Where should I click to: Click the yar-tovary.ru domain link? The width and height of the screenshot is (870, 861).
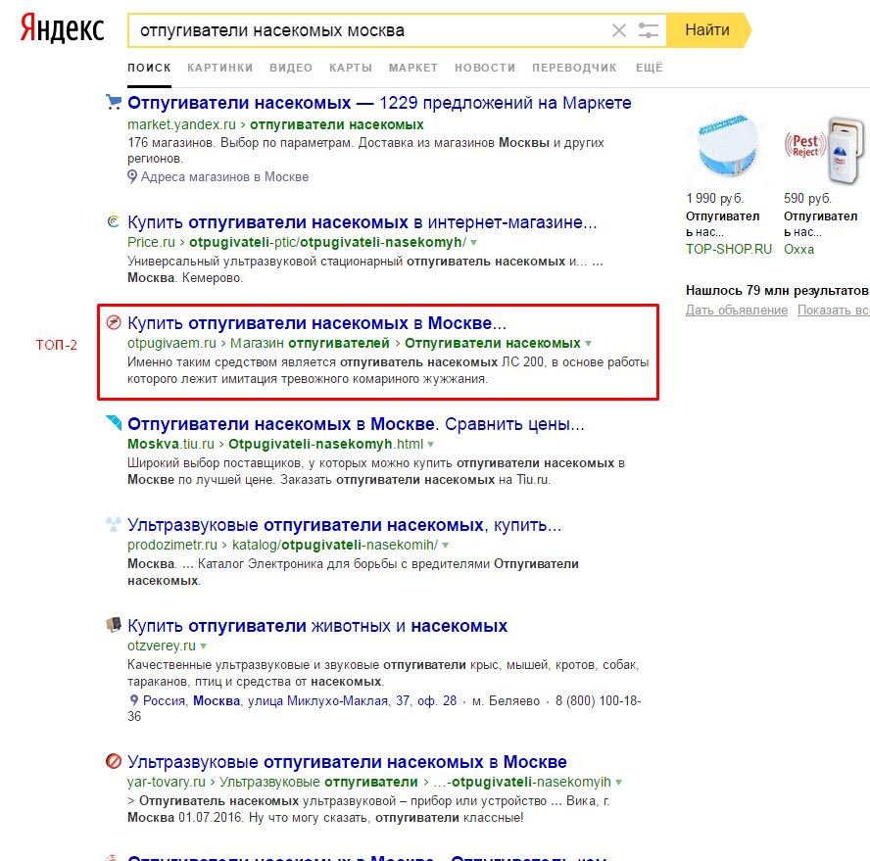(167, 783)
